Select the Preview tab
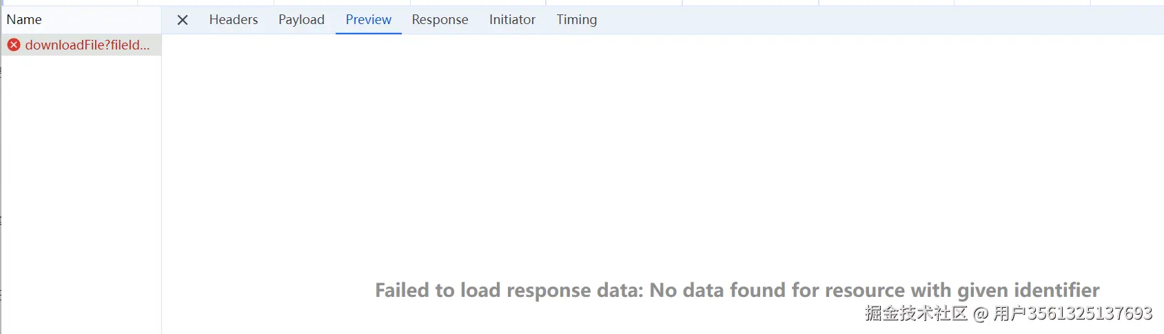The image size is (1164, 334). (x=368, y=20)
